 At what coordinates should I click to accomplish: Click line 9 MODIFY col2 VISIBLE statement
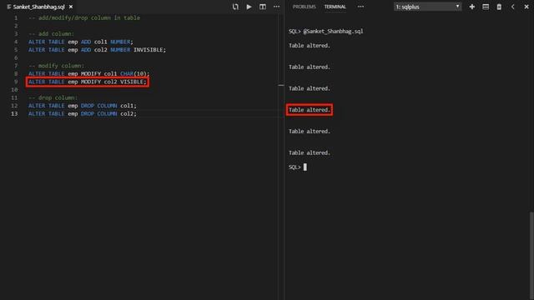pyautogui.click(x=88, y=82)
